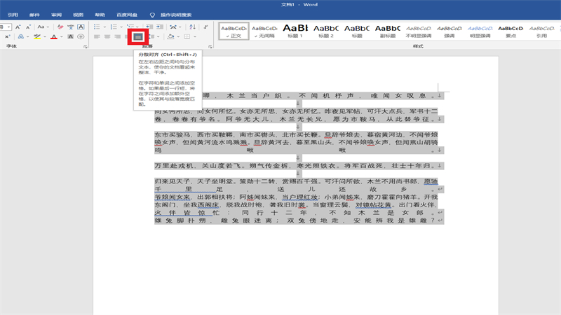Click the Change Case Aa icon
The height and width of the screenshot is (315, 561).
coord(41,27)
